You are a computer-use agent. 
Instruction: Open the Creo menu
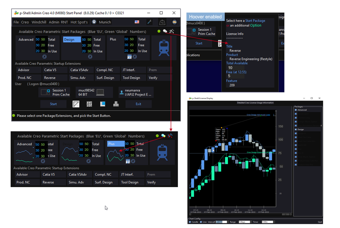pos(25,22)
